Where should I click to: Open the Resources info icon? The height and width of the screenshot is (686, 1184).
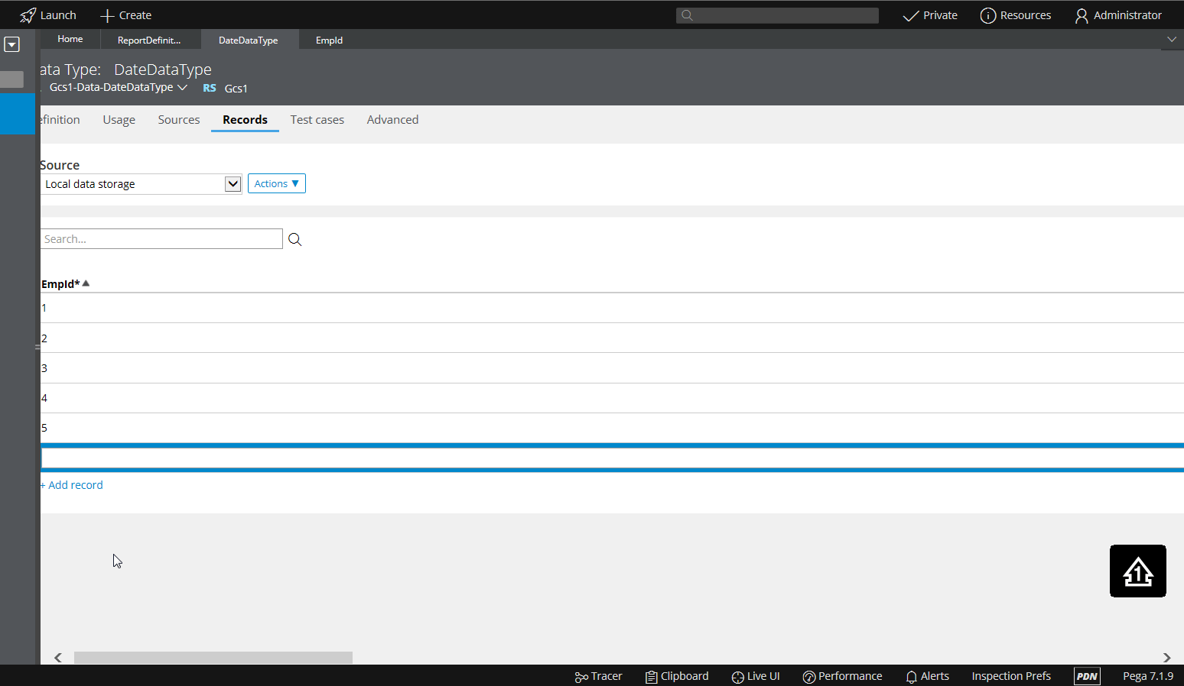coord(988,15)
